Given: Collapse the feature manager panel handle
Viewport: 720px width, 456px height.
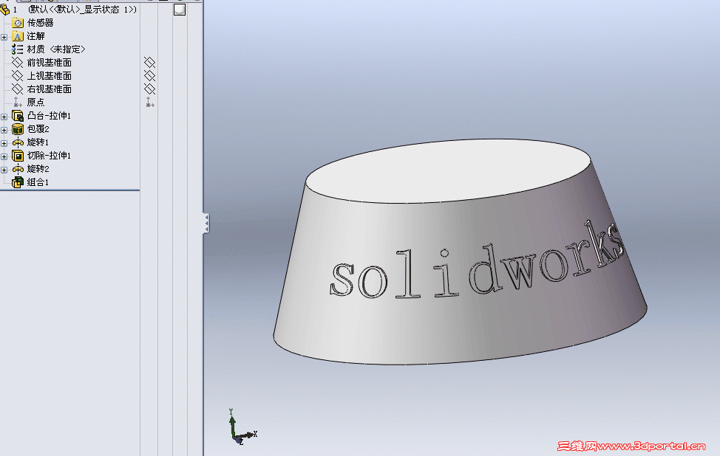Looking at the screenshot, I should 206,224.
